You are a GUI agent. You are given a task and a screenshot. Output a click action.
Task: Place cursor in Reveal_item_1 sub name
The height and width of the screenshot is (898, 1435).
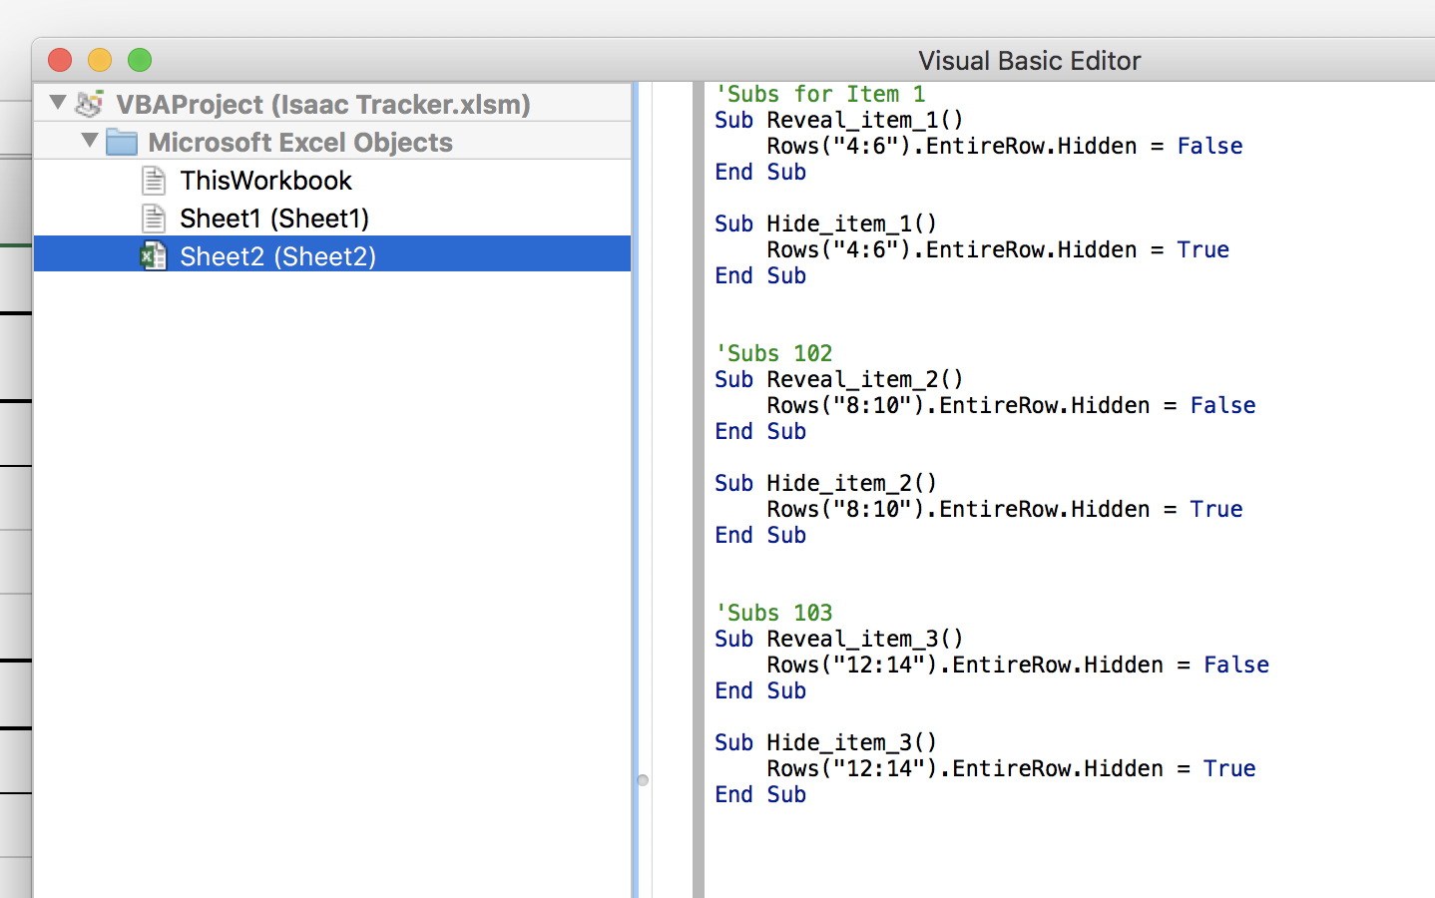864,120
